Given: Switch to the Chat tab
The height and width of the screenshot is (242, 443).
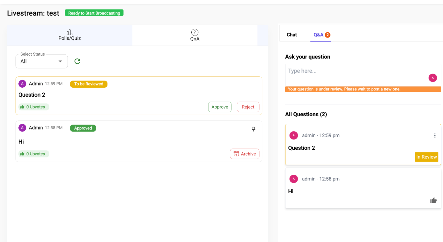Looking at the screenshot, I should tap(292, 35).
